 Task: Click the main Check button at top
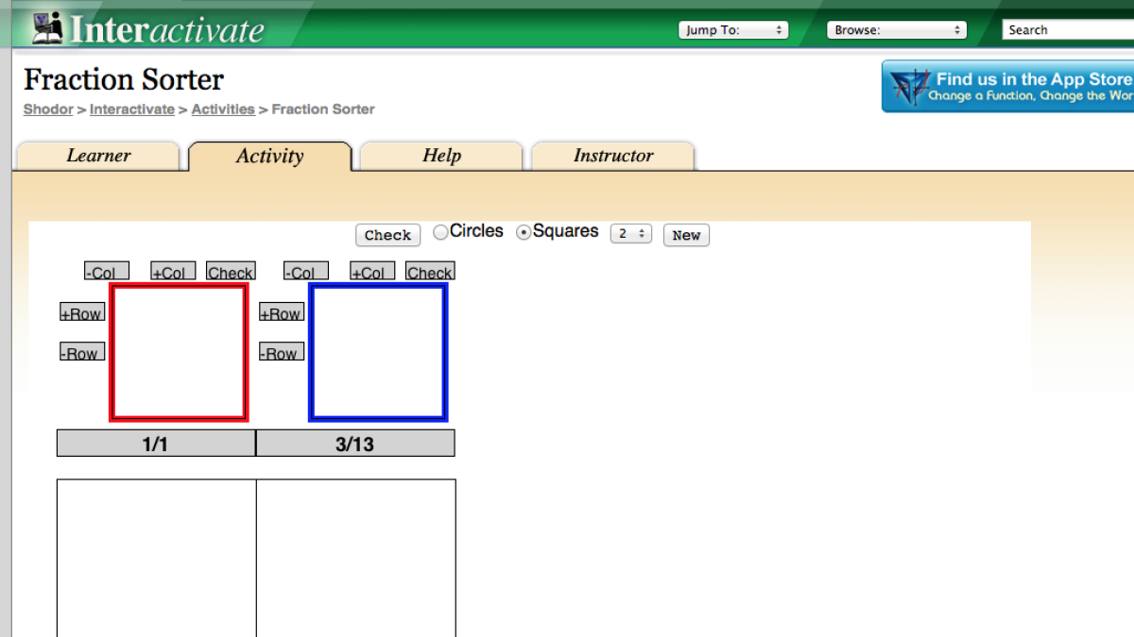point(387,235)
